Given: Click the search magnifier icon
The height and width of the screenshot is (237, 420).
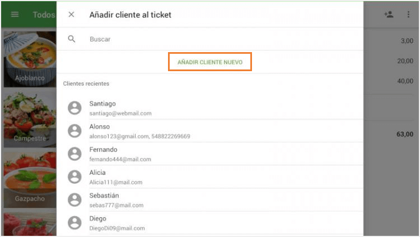Looking at the screenshot, I should 72,39.
